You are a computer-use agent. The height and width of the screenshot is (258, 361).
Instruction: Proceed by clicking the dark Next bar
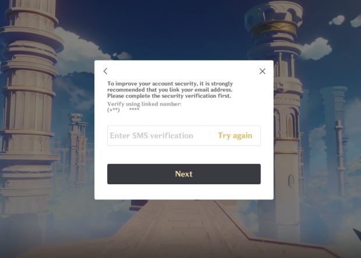[184, 174]
